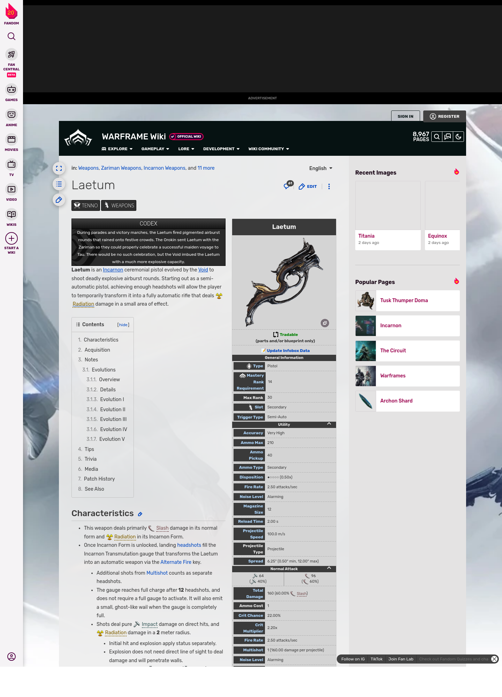The height and width of the screenshot is (697, 502).
Task: Click Join Fan Lab link
Action: click(x=401, y=659)
